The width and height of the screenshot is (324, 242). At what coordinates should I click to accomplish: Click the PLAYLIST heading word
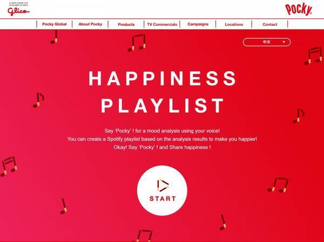[x=162, y=105]
